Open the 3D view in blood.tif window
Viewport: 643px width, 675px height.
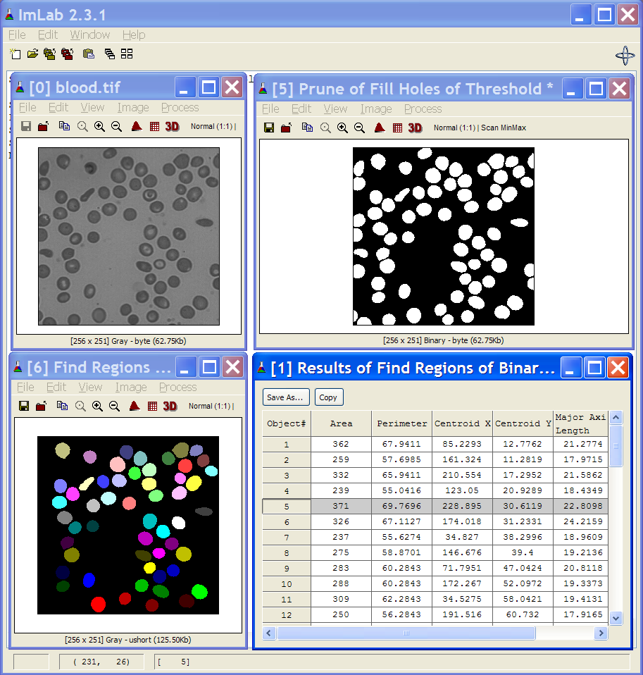coord(172,126)
